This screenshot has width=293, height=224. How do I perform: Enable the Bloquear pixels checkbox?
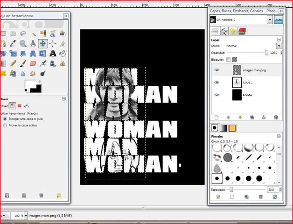pyautogui.click(x=229, y=60)
